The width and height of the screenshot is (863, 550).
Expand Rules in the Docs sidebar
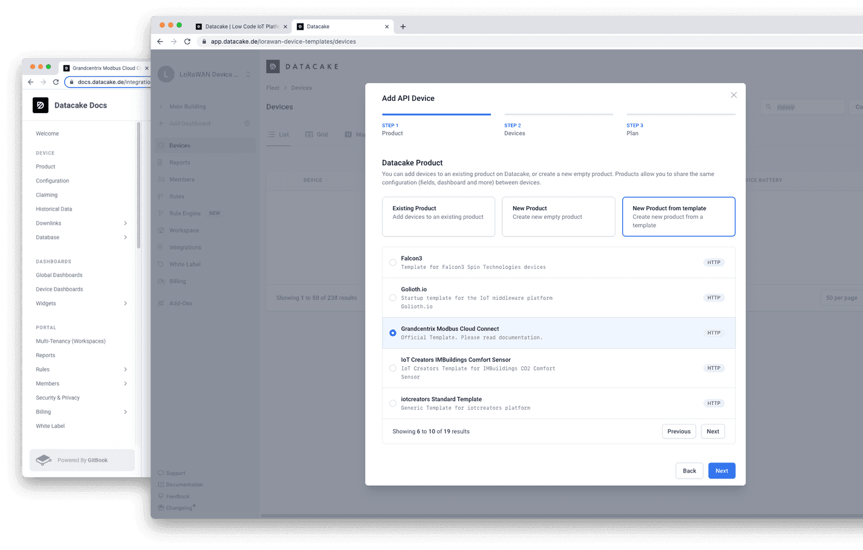coord(125,369)
